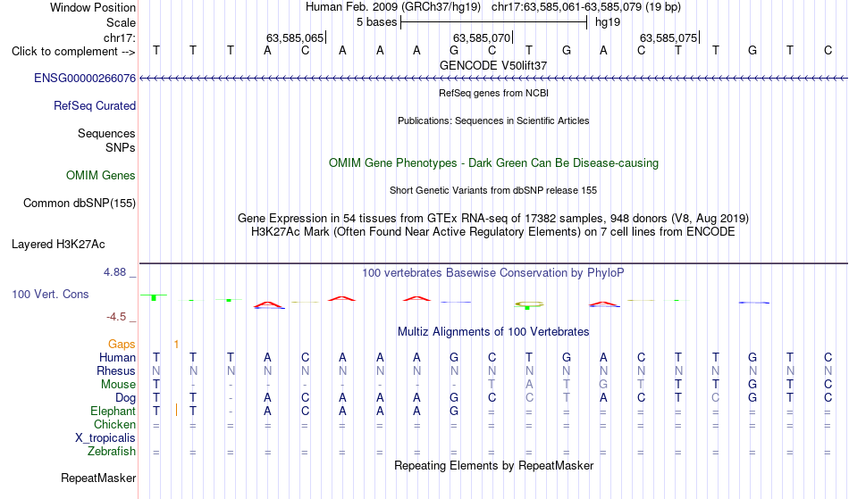
Task: Click the '5 bases' scale bar
Action: (x=494, y=22)
